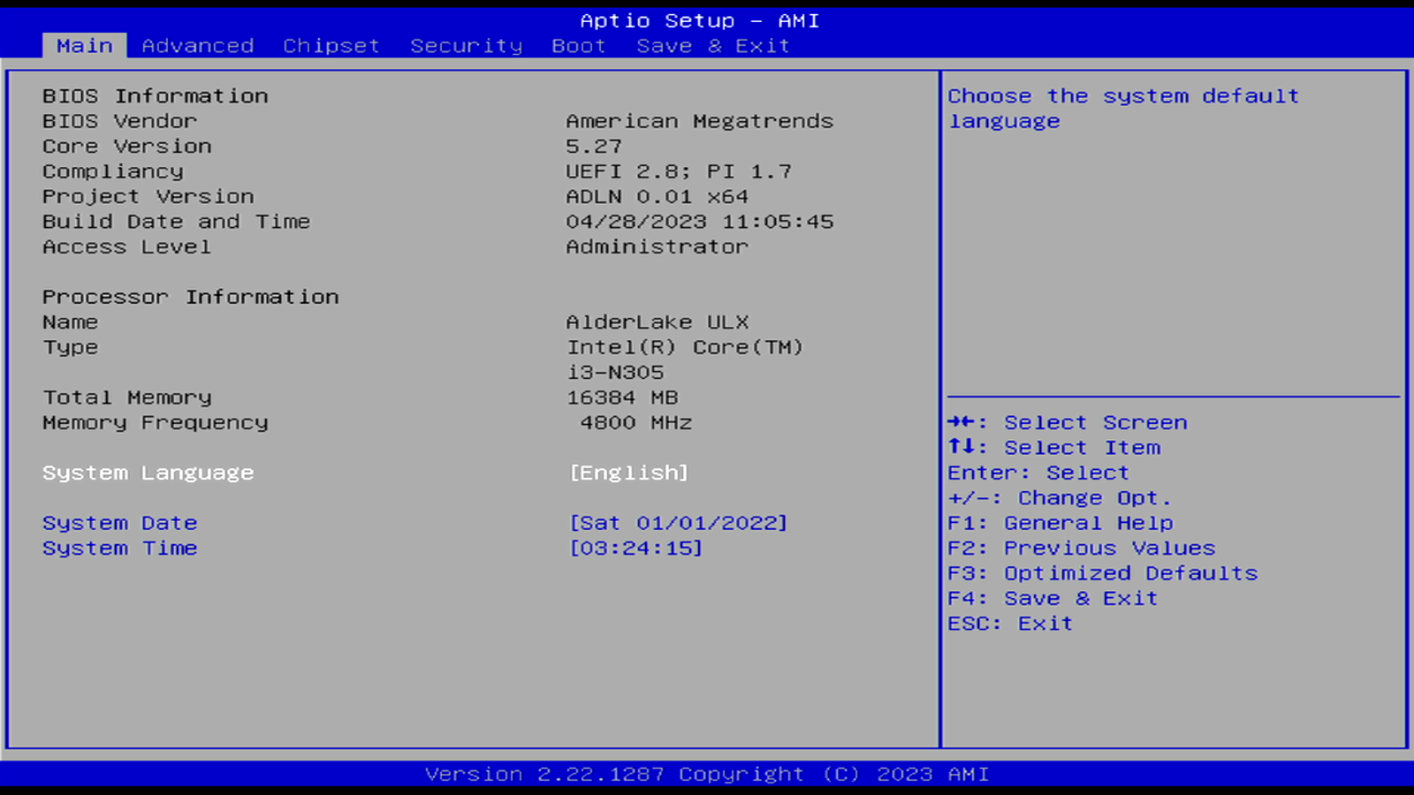Click the Access Level Administrator field
1414x795 pixels.
pyautogui.click(x=658, y=247)
